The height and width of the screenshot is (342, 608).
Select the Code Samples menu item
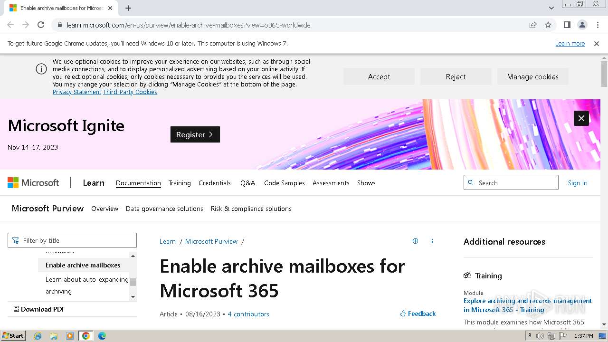pos(285,183)
